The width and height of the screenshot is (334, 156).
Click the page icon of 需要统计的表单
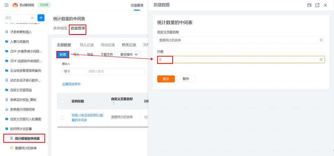[x=12, y=148]
